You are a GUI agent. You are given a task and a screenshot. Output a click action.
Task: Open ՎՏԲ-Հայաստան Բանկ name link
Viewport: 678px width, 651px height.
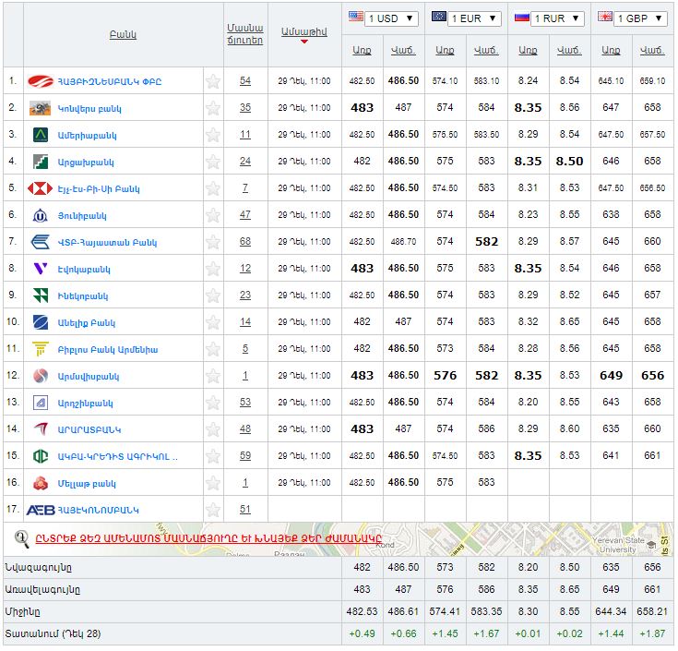[x=107, y=242]
